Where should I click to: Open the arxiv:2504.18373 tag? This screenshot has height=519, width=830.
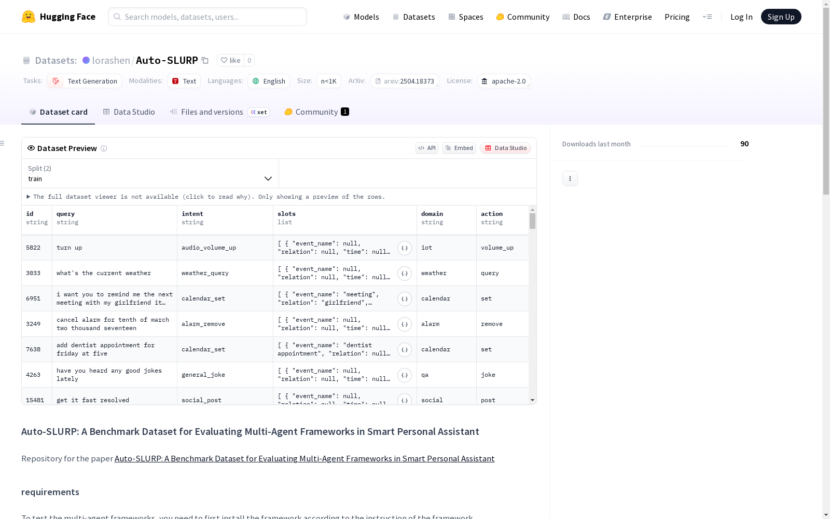405,81
